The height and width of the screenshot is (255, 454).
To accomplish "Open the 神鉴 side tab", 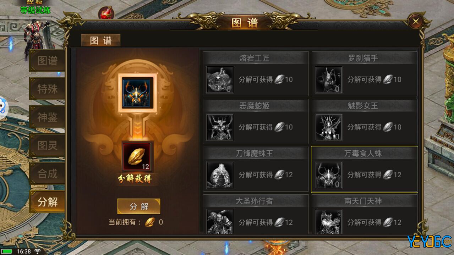I will pos(47,117).
